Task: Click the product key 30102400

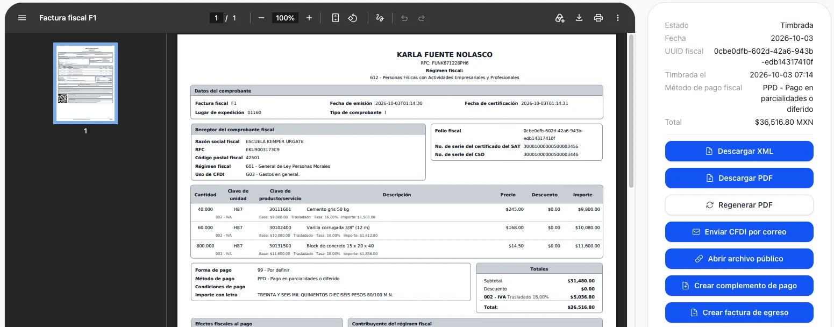Action: pyautogui.click(x=280, y=228)
